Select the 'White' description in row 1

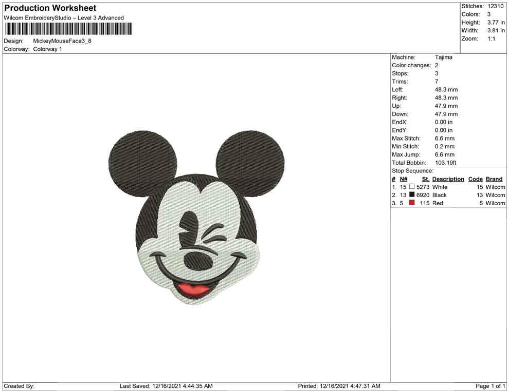pyautogui.click(x=440, y=187)
